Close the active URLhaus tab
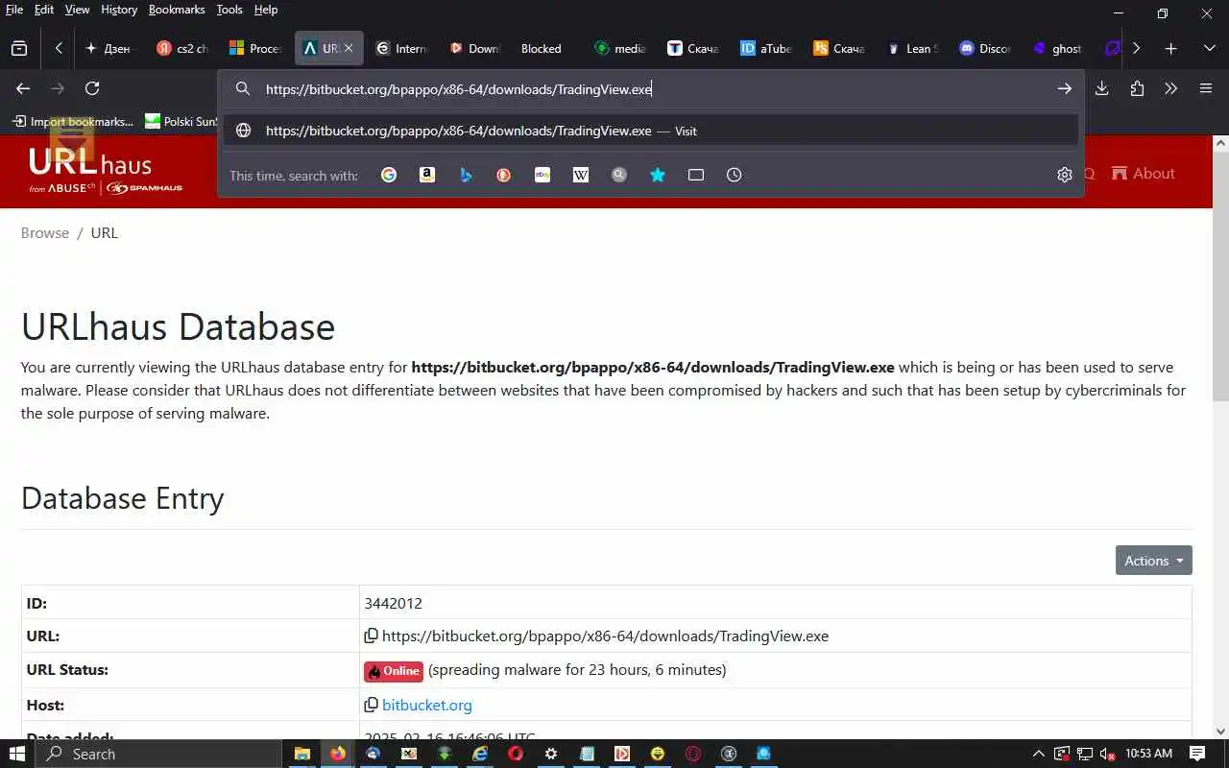Image resolution: width=1229 pixels, height=768 pixels. [x=349, y=48]
